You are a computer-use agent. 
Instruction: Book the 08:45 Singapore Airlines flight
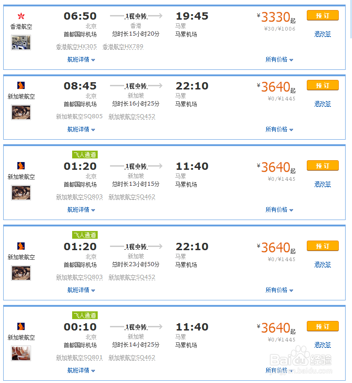pos(322,85)
